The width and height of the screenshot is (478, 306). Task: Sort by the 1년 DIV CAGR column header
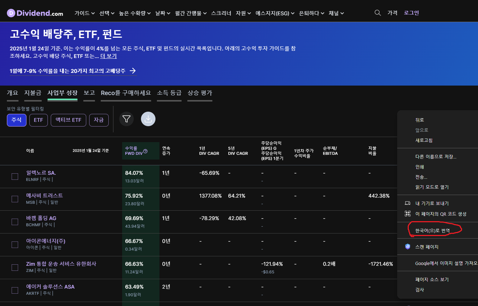click(x=209, y=151)
